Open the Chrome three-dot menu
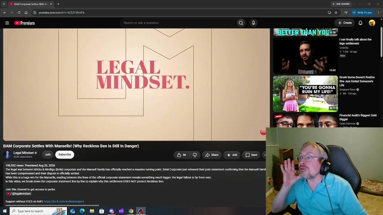Viewport: 383px width, 215px height. coord(379,13)
